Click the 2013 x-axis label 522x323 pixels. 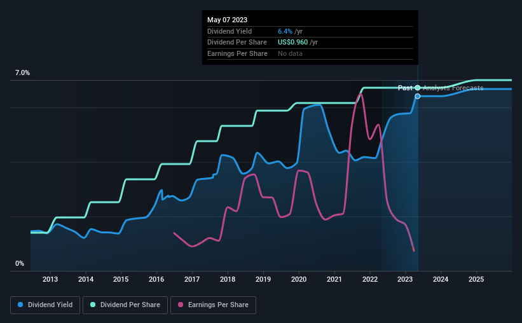tap(50, 279)
